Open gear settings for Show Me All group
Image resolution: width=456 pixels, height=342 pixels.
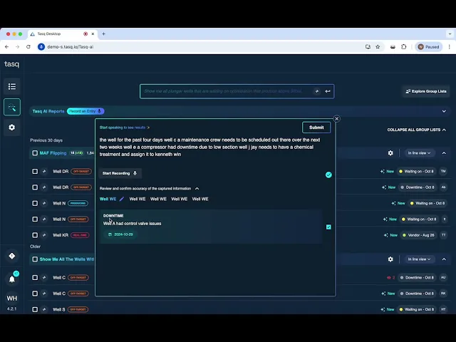click(x=390, y=259)
